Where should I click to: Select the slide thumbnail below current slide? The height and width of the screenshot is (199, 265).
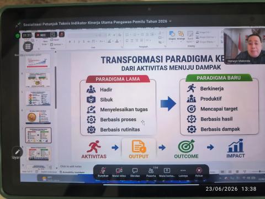(38, 153)
